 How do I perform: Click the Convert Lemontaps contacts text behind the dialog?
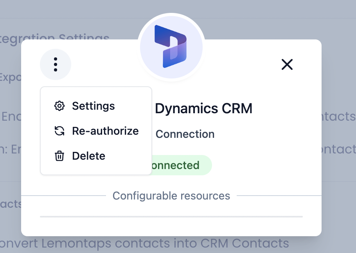144,244
